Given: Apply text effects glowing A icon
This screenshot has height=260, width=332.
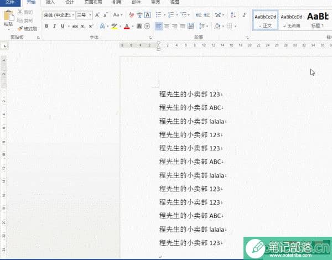Looking at the screenshot, I should (x=102, y=26).
